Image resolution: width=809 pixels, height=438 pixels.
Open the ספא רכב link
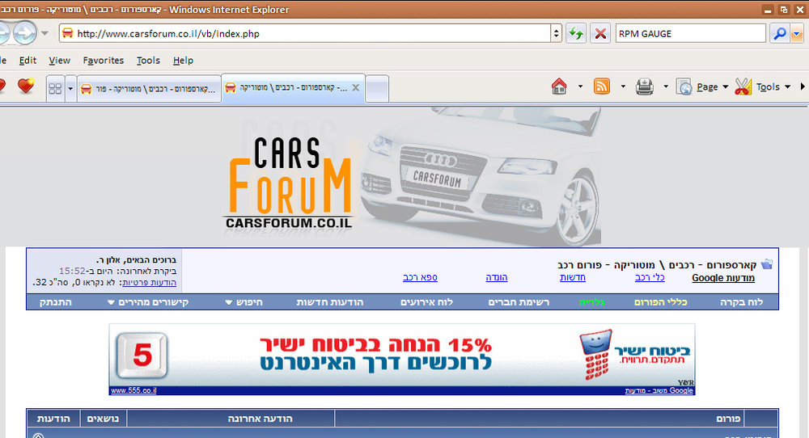pos(420,277)
